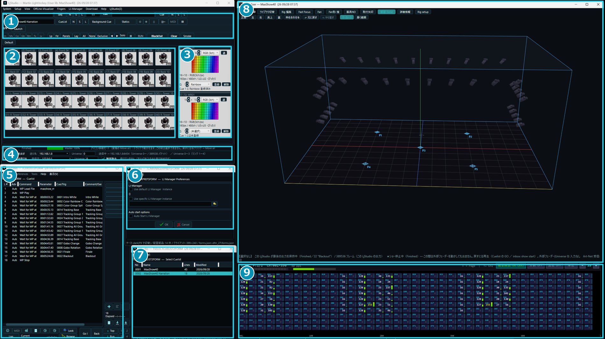Add a cuelist line with the plus icon

109,307
